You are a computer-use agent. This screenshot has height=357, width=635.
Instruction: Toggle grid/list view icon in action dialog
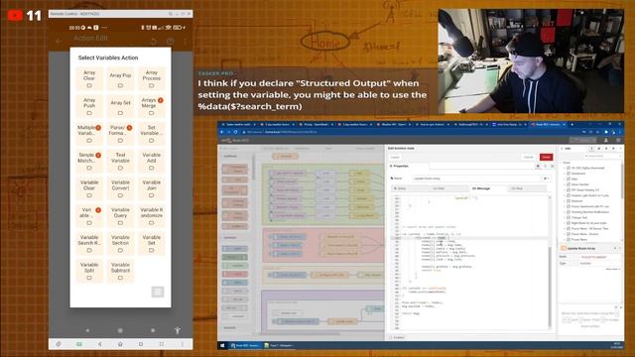(x=158, y=292)
